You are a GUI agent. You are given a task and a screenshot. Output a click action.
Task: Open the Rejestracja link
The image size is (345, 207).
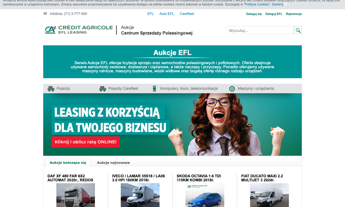click(294, 14)
